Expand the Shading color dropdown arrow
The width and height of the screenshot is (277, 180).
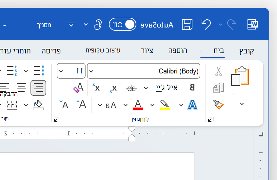click(26, 105)
